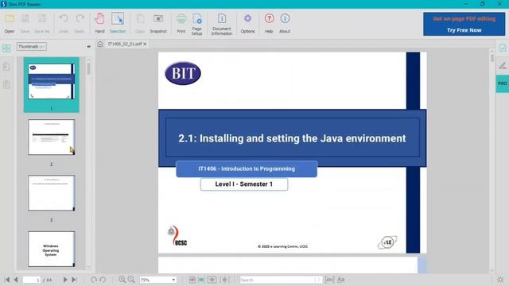Click the home icon beside the document tab
Screen dimensions: 509x286
100,44
